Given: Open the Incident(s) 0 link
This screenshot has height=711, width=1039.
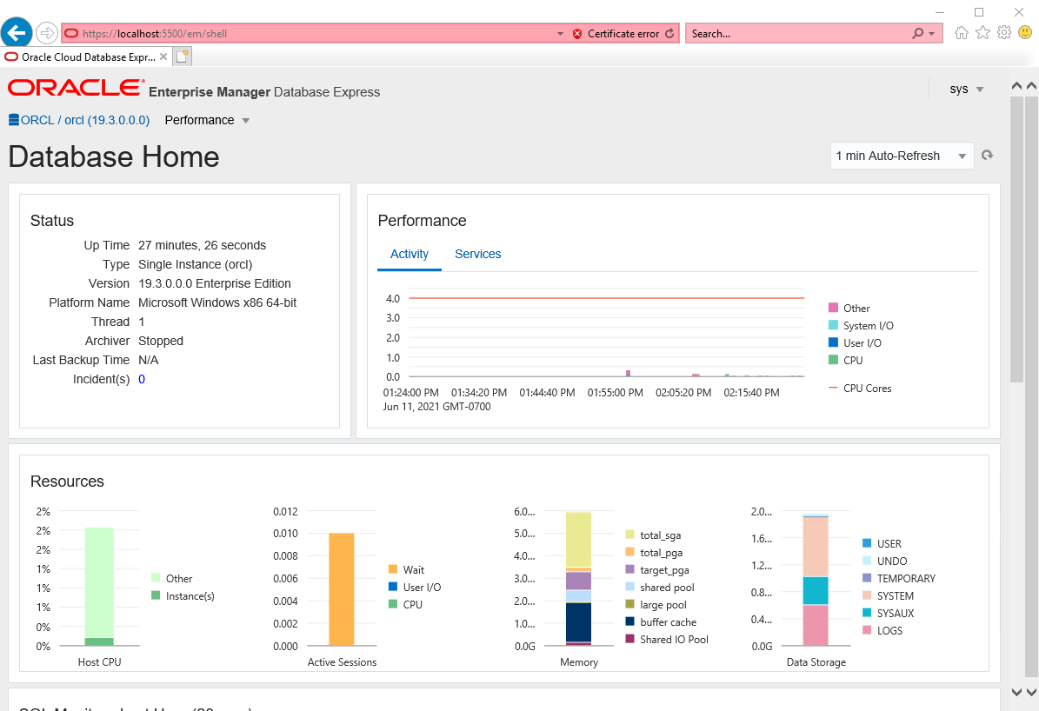Looking at the screenshot, I should 141,378.
